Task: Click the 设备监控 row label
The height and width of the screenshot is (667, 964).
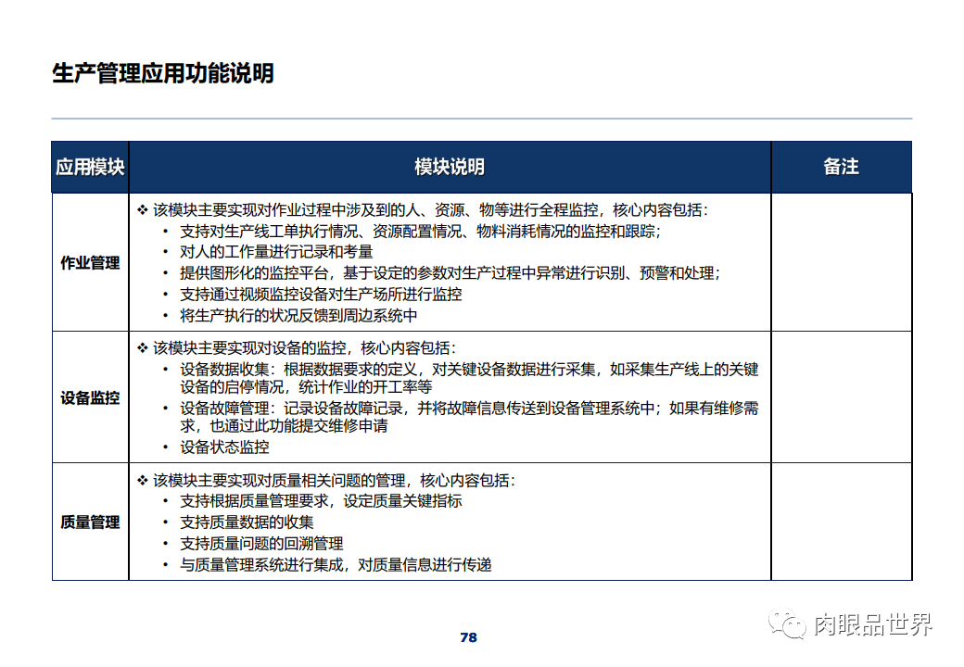Action: (x=91, y=398)
